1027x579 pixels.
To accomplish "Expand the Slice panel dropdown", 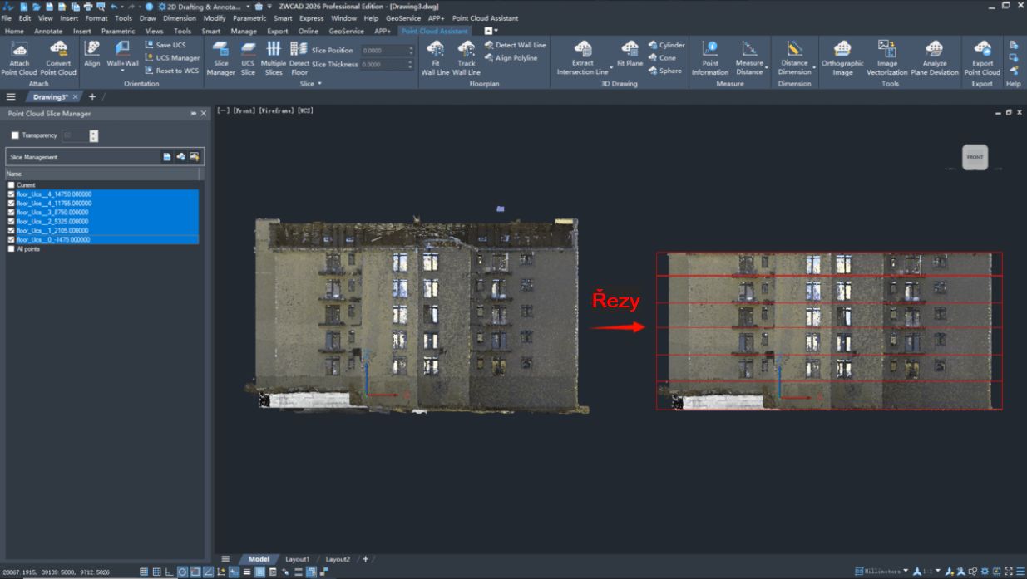I will pyautogui.click(x=318, y=84).
